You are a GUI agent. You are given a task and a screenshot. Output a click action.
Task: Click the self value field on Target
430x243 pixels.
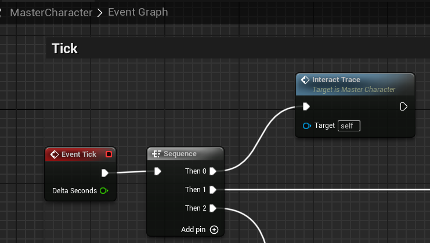pyautogui.click(x=349, y=126)
